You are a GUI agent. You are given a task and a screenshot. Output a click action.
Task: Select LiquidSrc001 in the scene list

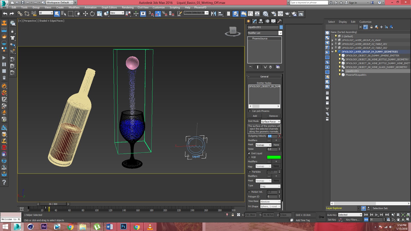coord(352,71)
